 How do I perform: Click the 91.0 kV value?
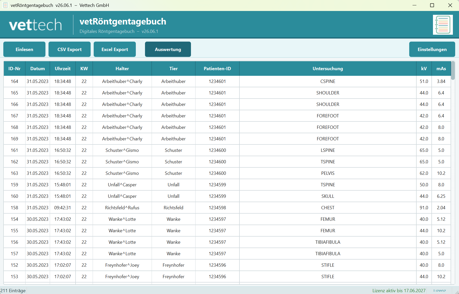click(424, 208)
